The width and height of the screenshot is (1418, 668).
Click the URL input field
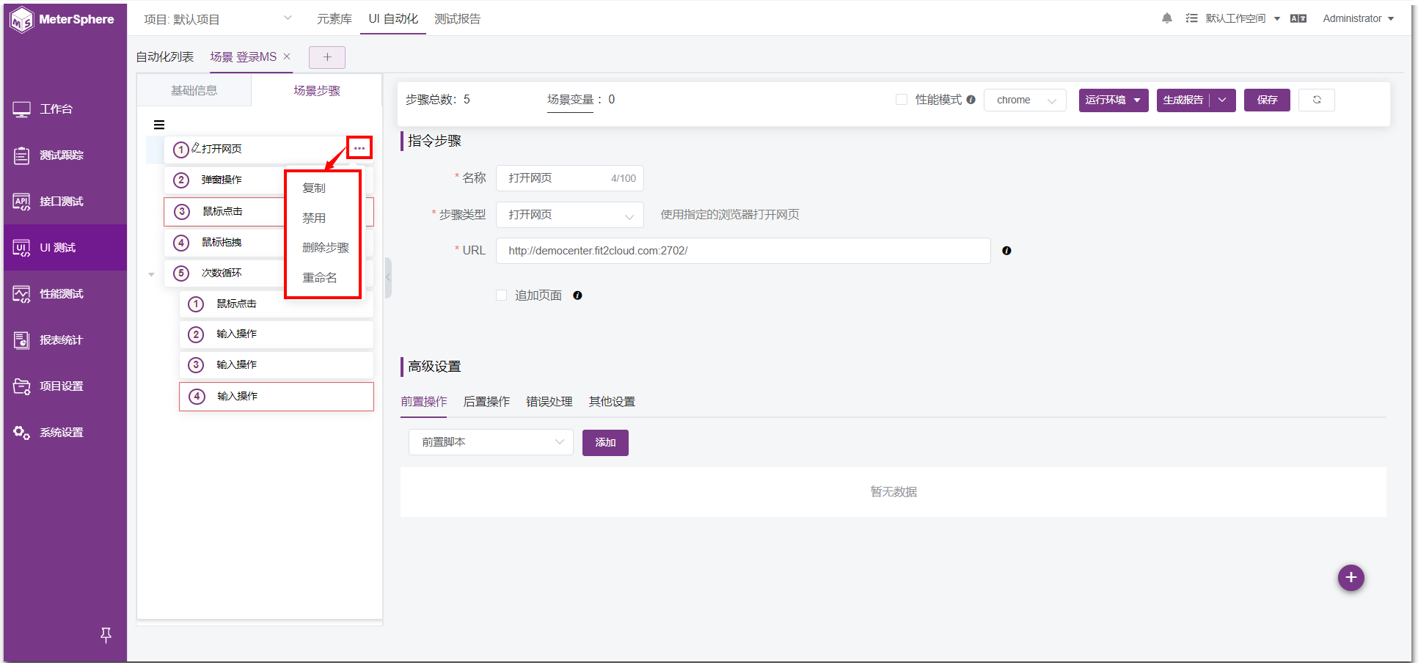tap(743, 251)
